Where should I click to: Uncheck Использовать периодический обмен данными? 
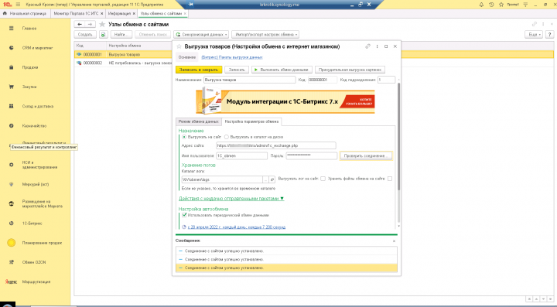coord(184,215)
